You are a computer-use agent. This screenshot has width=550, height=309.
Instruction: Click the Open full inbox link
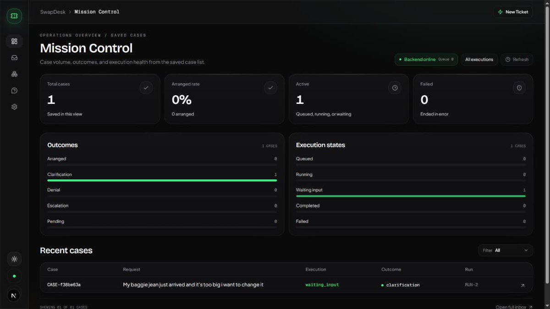click(514, 307)
